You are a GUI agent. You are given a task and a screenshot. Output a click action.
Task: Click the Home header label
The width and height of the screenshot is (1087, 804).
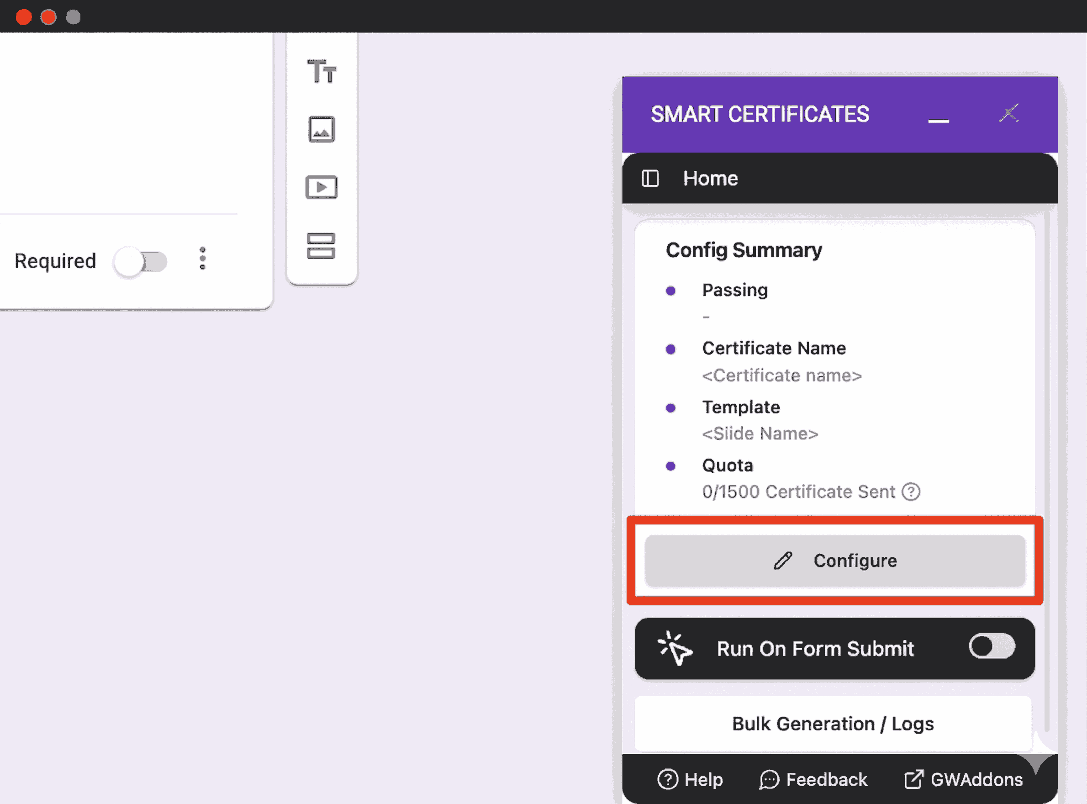[710, 179]
